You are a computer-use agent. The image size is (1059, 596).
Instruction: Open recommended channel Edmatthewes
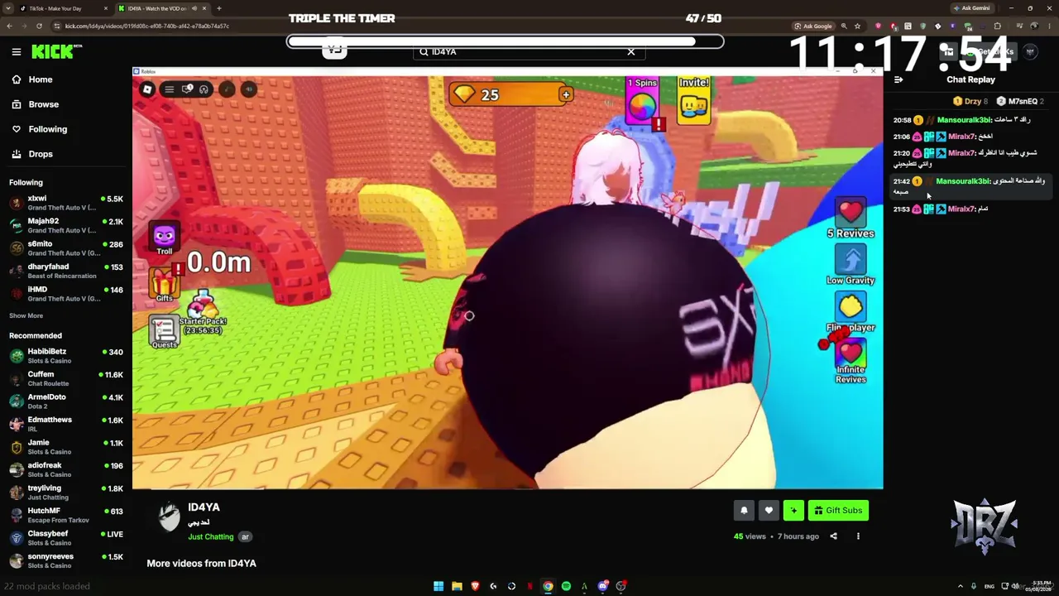click(x=66, y=424)
